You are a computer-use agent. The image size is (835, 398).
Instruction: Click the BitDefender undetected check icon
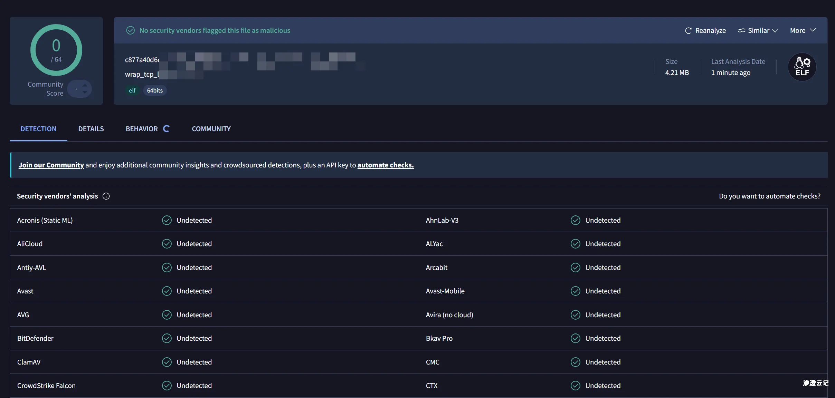pos(167,338)
